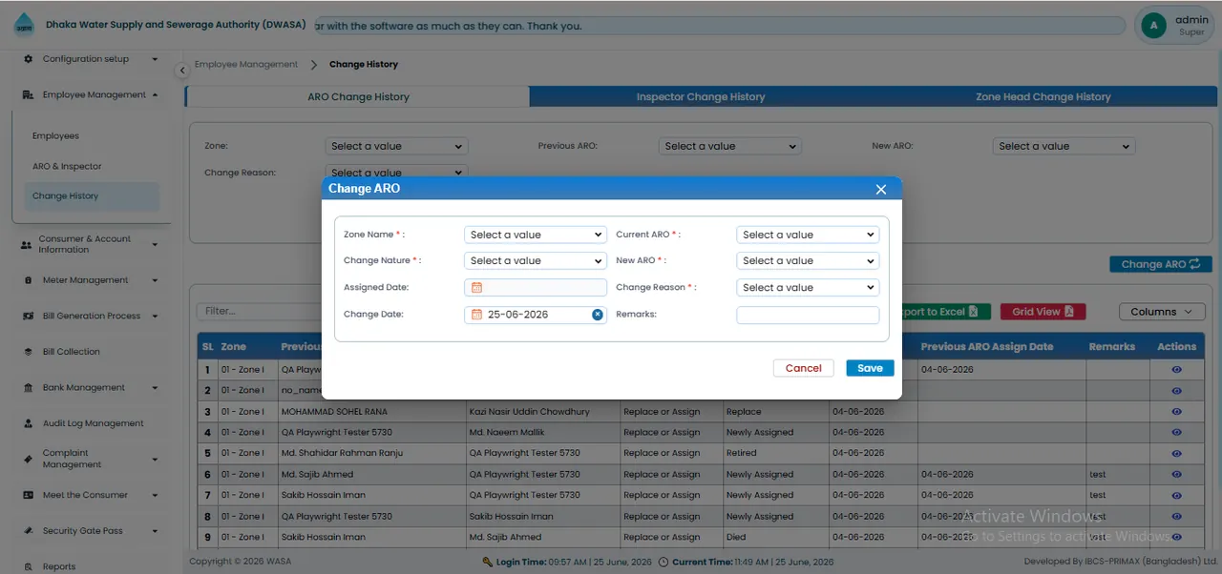Click the Grid View button
This screenshot has width=1222, height=574.
click(x=1043, y=312)
